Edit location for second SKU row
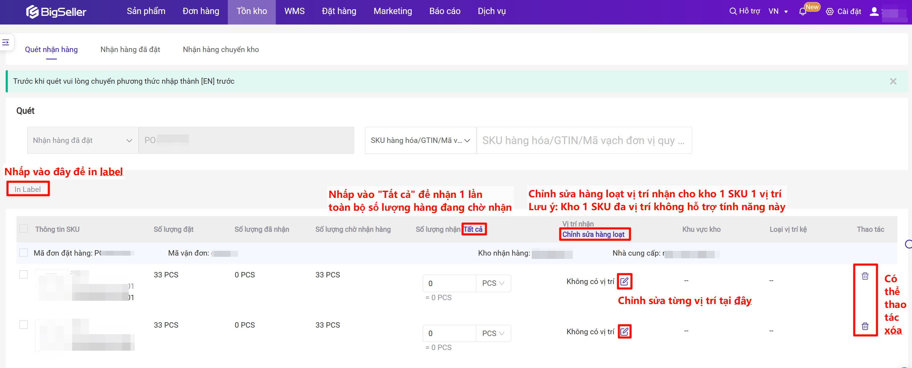 (624, 332)
